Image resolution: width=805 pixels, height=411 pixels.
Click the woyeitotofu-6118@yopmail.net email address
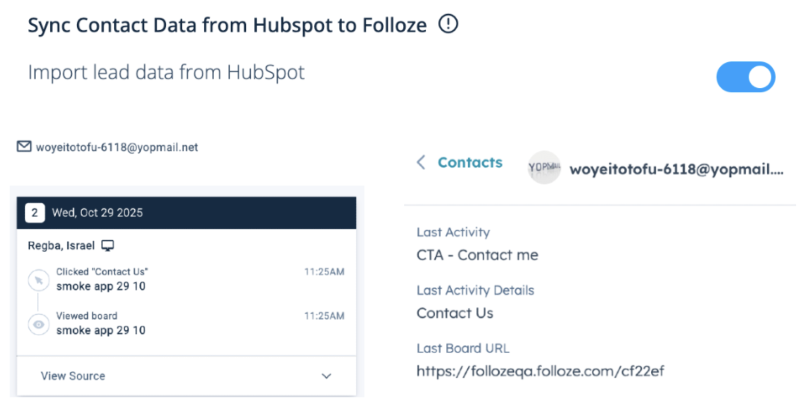117,147
